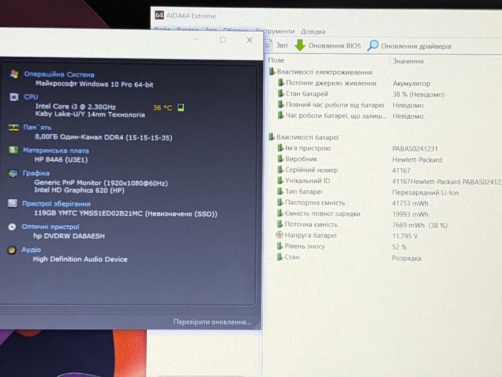The width and height of the screenshot is (502, 377).
Task: Select the Повний час роботи від батареї row
Action: [350, 105]
